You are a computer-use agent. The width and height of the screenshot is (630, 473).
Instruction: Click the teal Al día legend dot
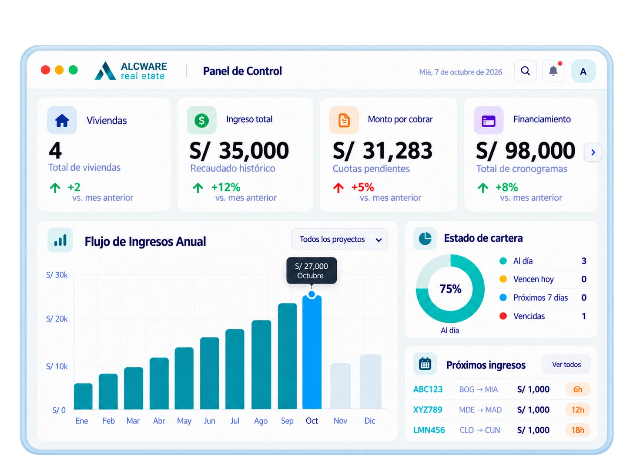point(503,261)
